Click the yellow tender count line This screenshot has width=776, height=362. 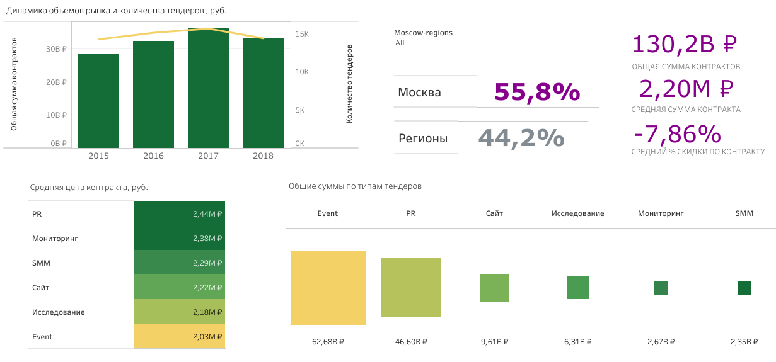pyautogui.click(x=153, y=32)
